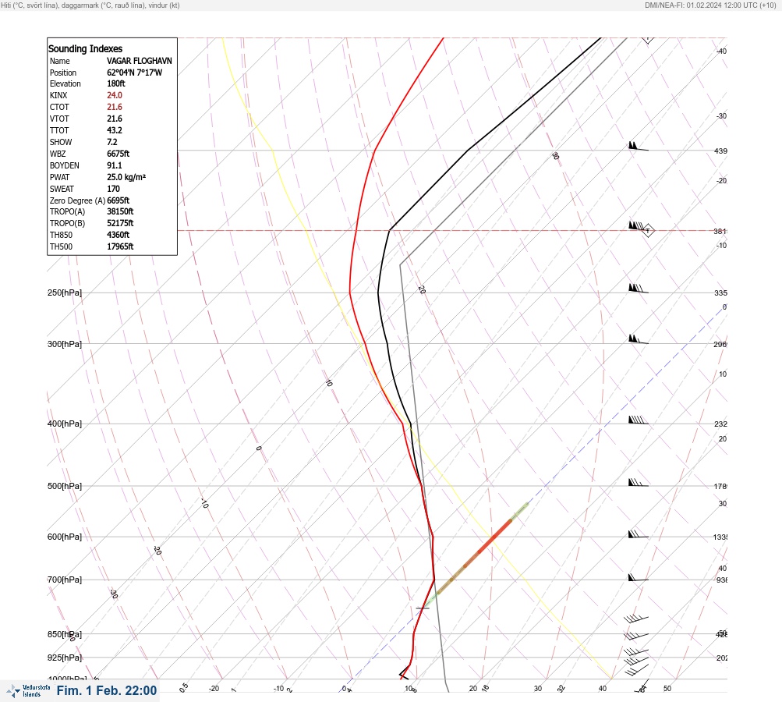
Task: Click the wind barb at 850 hPa
Action: 636,636
